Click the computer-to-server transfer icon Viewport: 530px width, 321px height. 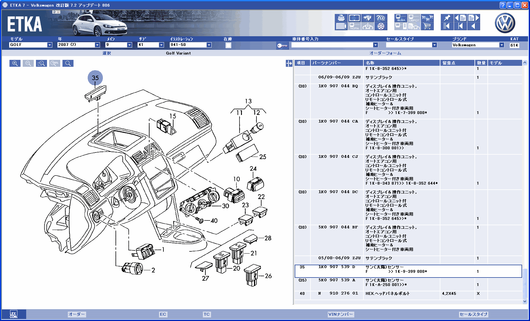pyautogui.click(x=401, y=26)
